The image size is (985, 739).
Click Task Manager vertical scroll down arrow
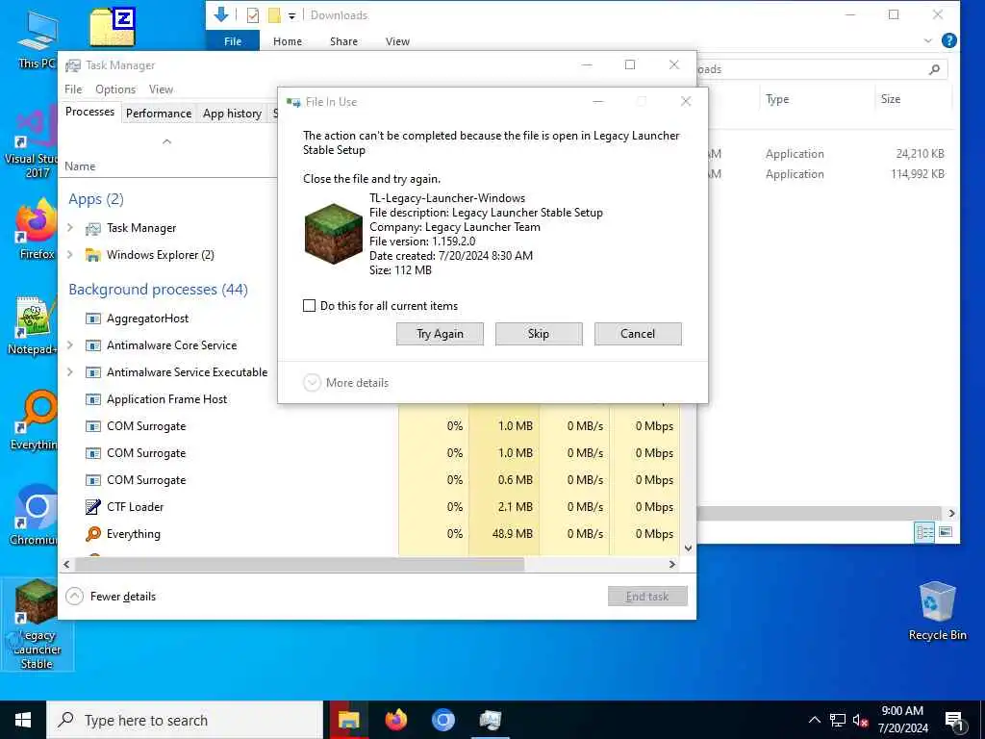click(688, 548)
